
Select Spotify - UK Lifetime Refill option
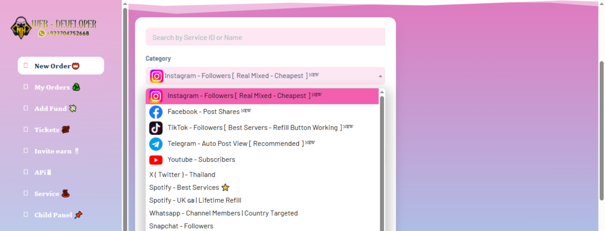[262, 200]
